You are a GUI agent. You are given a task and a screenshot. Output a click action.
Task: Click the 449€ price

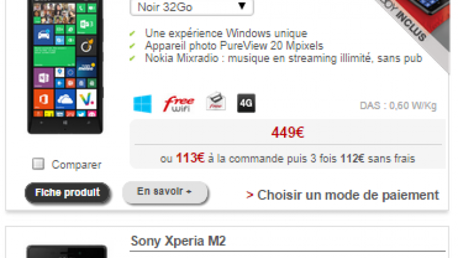(x=287, y=132)
